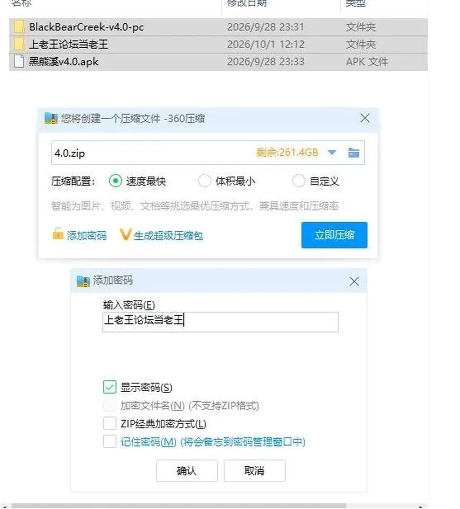This screenshot has width=460, height=509.
Task: Click the file icon of 黑熊溪v4.0.apk
Action: 19,61
